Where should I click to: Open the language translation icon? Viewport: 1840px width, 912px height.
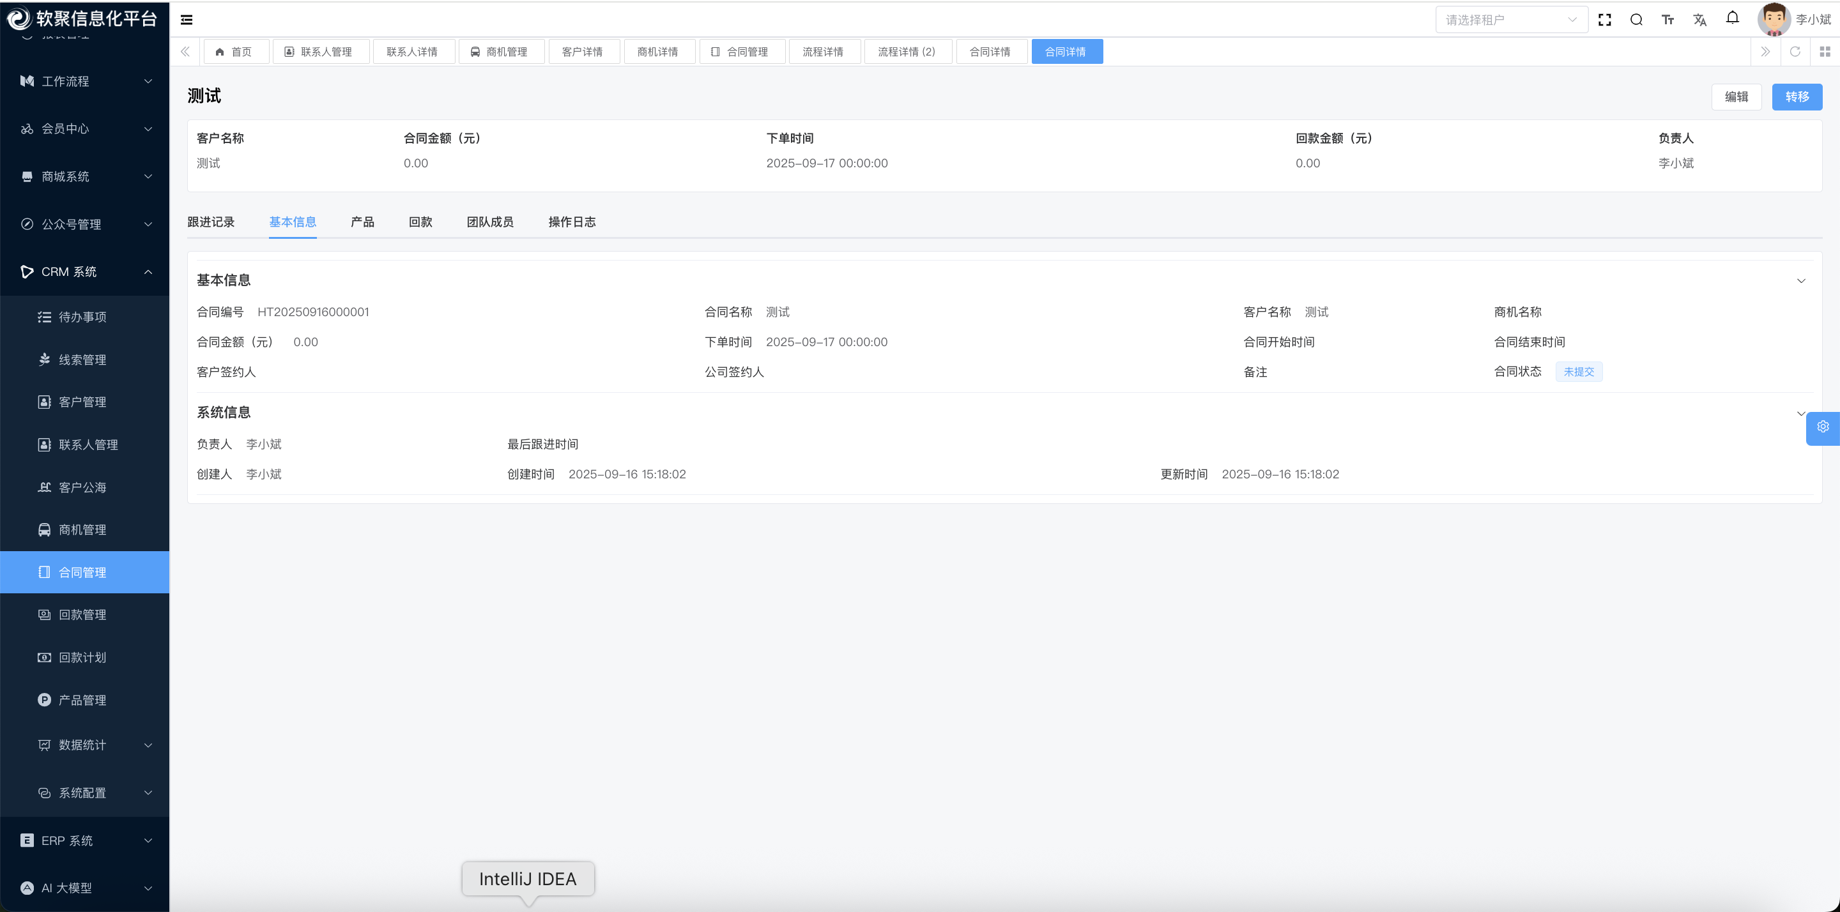click(x=1699, y=20)
